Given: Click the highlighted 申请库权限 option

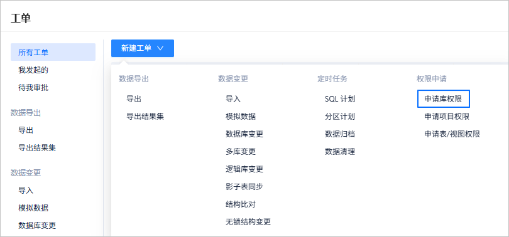Looking at the screenshot, I should 444,99.
